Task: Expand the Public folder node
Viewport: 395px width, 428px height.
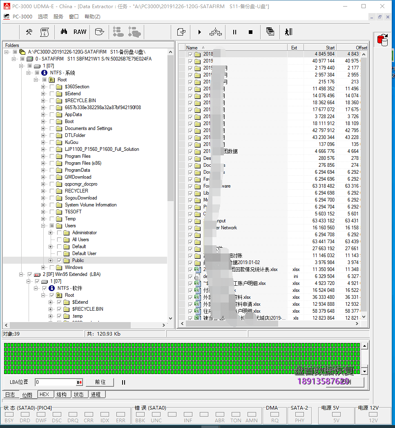Action: 50,260
